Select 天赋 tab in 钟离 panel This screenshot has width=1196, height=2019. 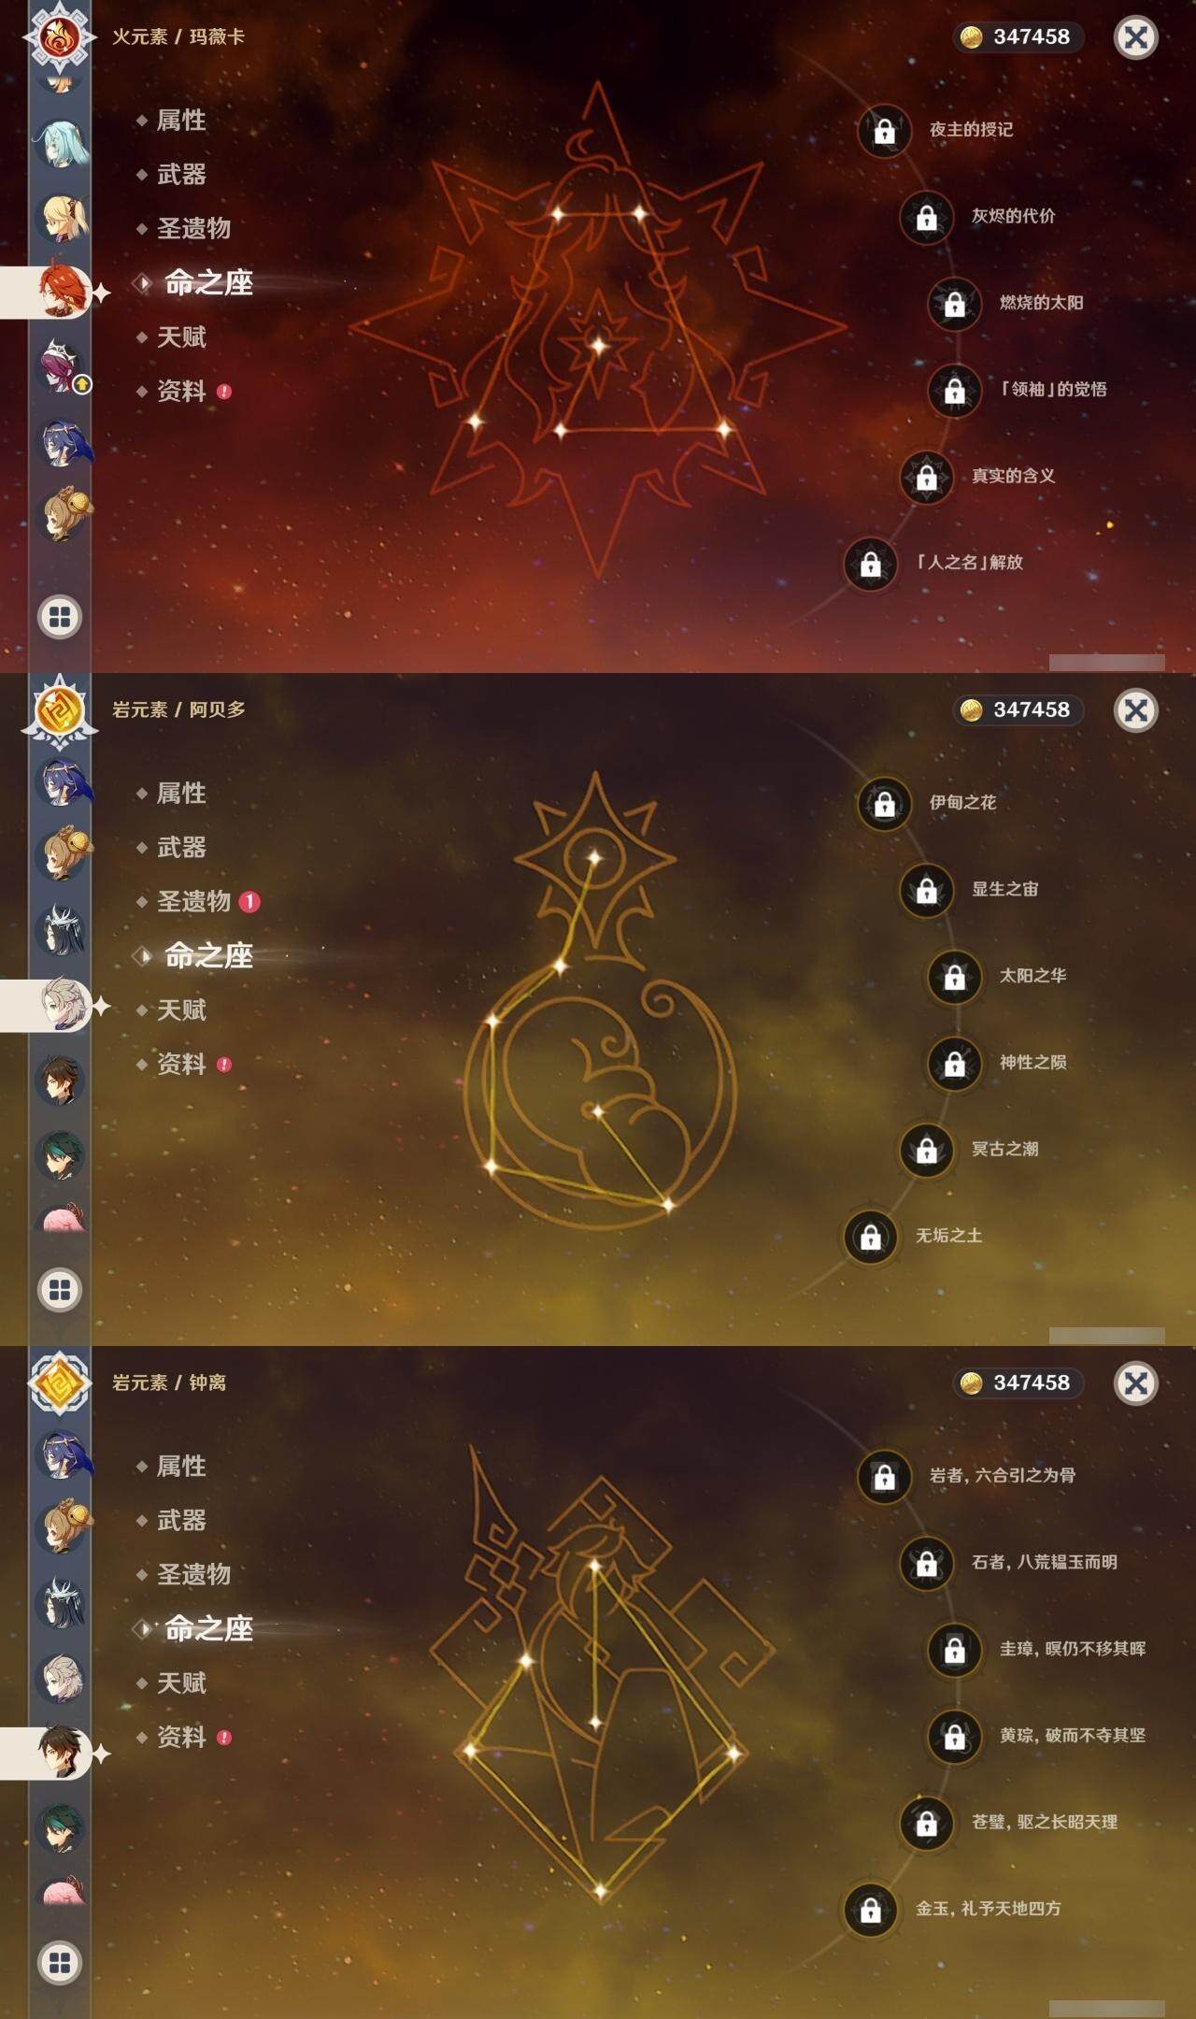pos(181,1682)
